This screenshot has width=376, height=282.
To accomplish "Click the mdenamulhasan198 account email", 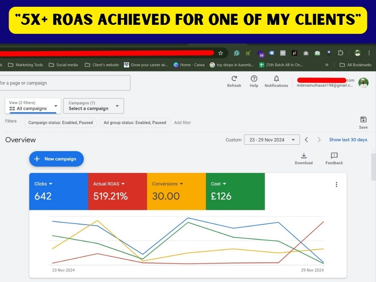I will click(325, 85).
